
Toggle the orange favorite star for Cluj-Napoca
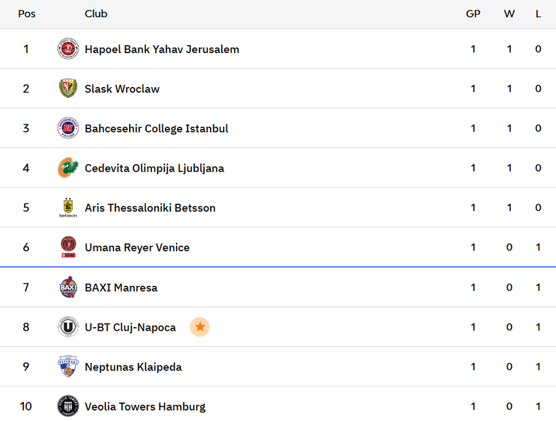pos(200,327)
